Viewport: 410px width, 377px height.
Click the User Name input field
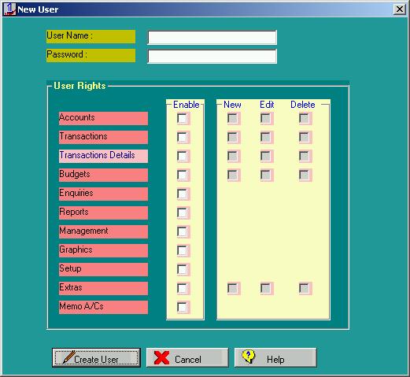[x=212, y=37]
